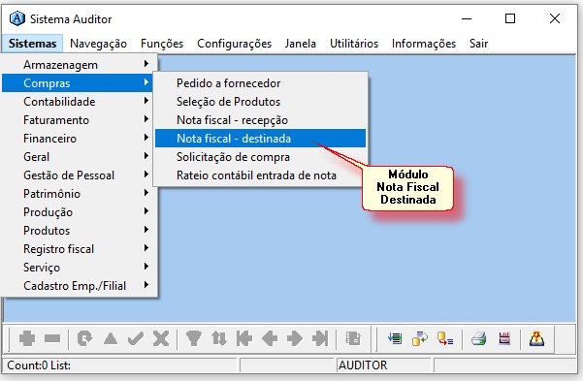Click the yellow database with red arrow icon
Image resolution: width=583 pixels, height=381 pixels.
445,338
